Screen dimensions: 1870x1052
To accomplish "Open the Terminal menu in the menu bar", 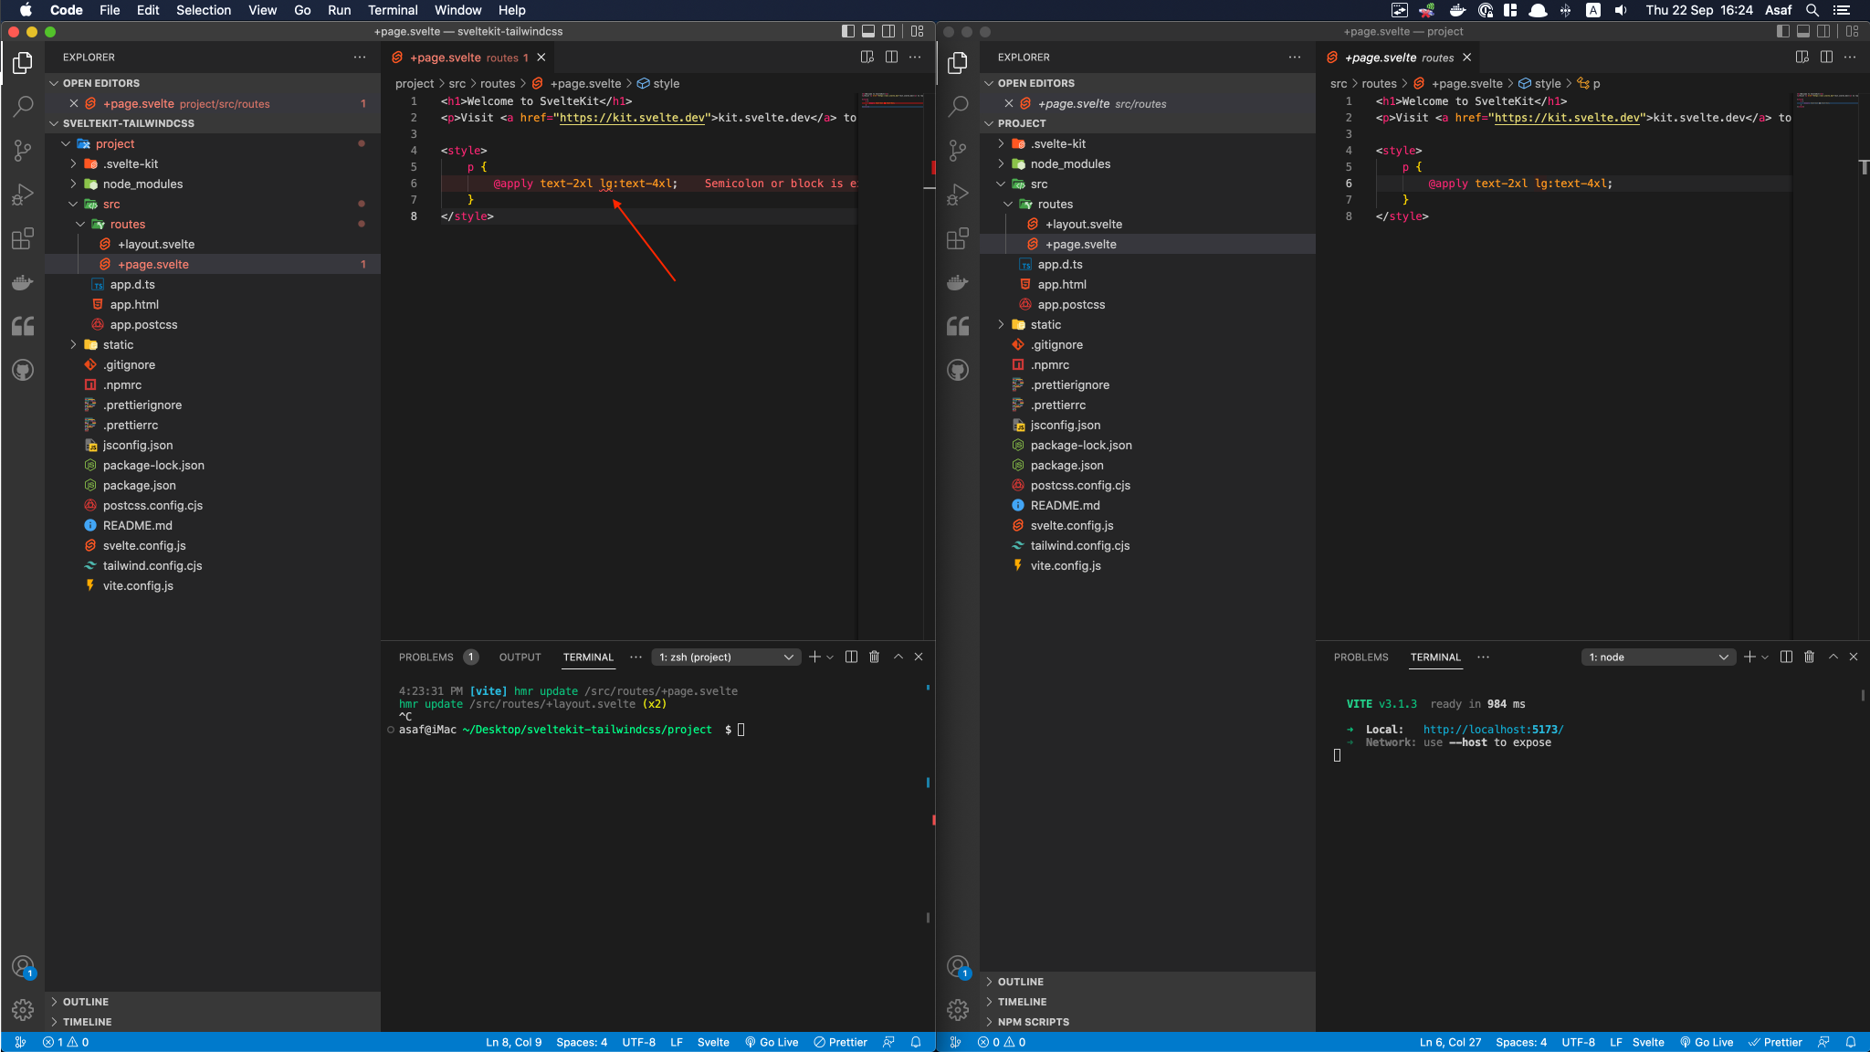I will (394, 10).
